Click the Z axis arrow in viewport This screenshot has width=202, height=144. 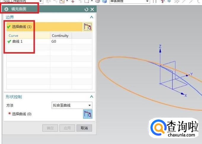point(160,51)
